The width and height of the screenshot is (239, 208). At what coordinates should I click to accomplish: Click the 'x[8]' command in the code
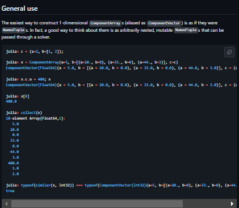[x=18, y=96]
